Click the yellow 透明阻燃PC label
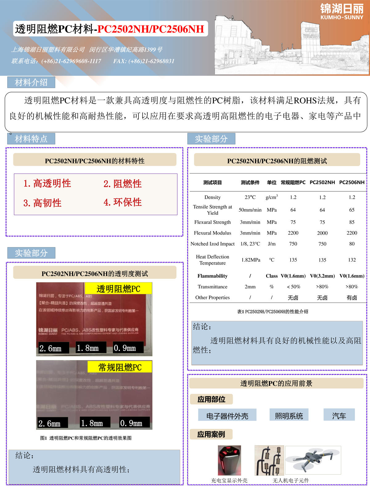 pos(118,289)
